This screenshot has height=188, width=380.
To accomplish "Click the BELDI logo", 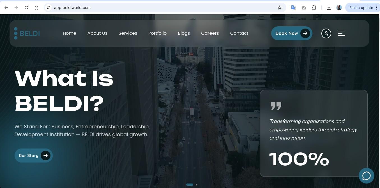I will [27, 33].
